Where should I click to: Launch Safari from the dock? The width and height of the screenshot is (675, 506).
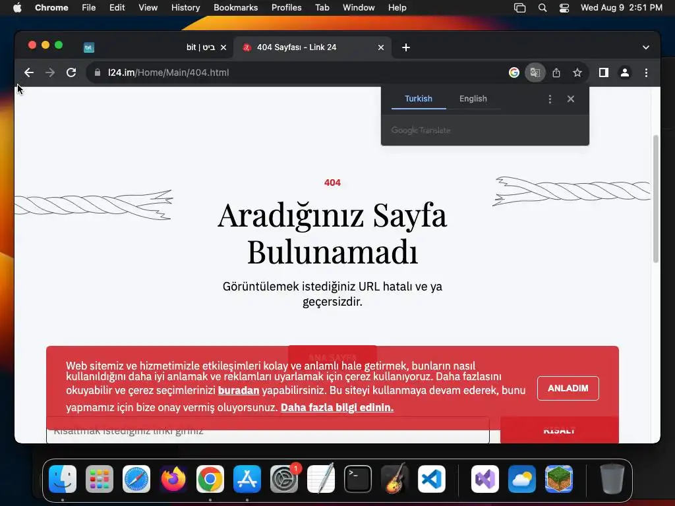(136, 479)
